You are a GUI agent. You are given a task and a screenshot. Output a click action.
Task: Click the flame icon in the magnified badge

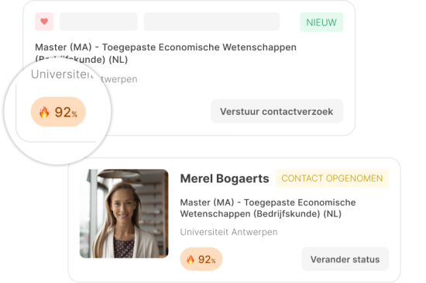tap(44, 112)
